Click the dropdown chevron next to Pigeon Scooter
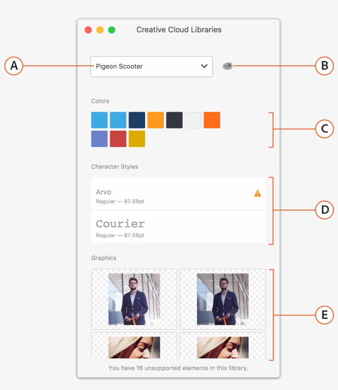This screenshot has height=390, width=338. [x=204, y=66]
